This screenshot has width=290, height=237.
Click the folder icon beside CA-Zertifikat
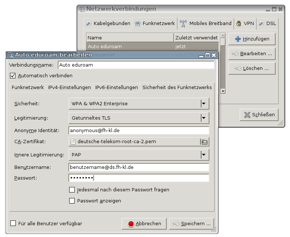[x=204, y=142]
